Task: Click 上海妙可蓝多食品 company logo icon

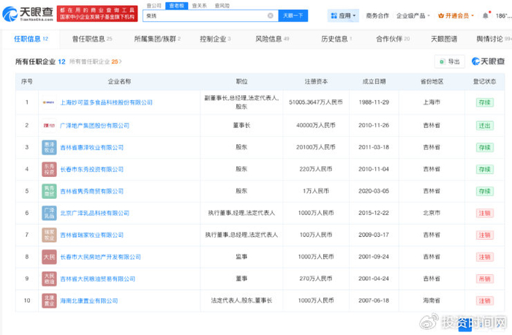Action: 48,103
